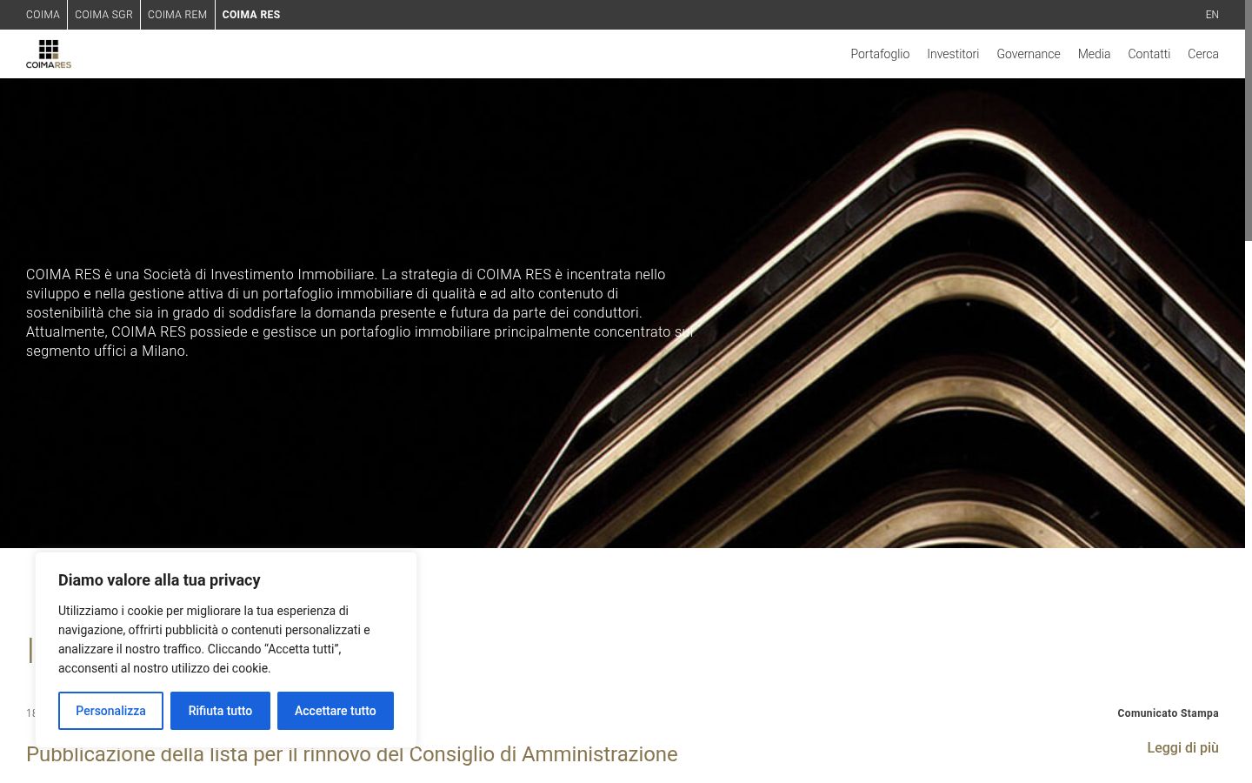The width and height of the screenshot is (1252, 783).
Task: Click the COIMA RES description paragraph
Action: (359, 312)
